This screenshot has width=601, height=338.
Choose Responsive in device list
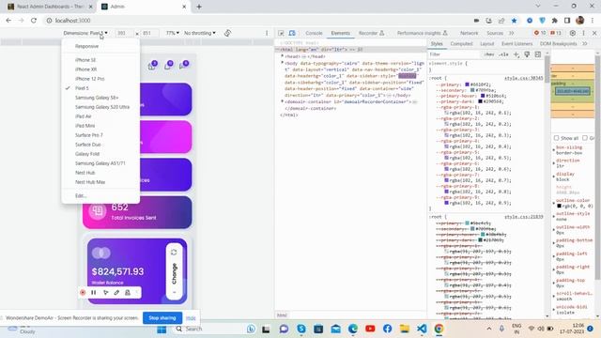[87, 46]
